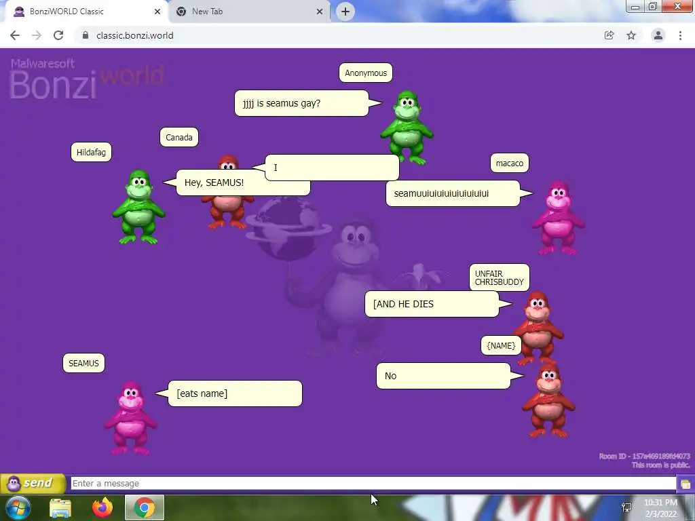The height and width of the screenshot is (521, 695).
Task: Click the Room ID text
Action: point(645,456)
